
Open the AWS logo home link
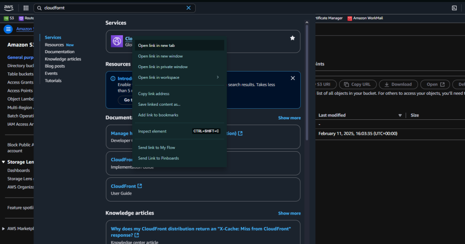[9, 8]
